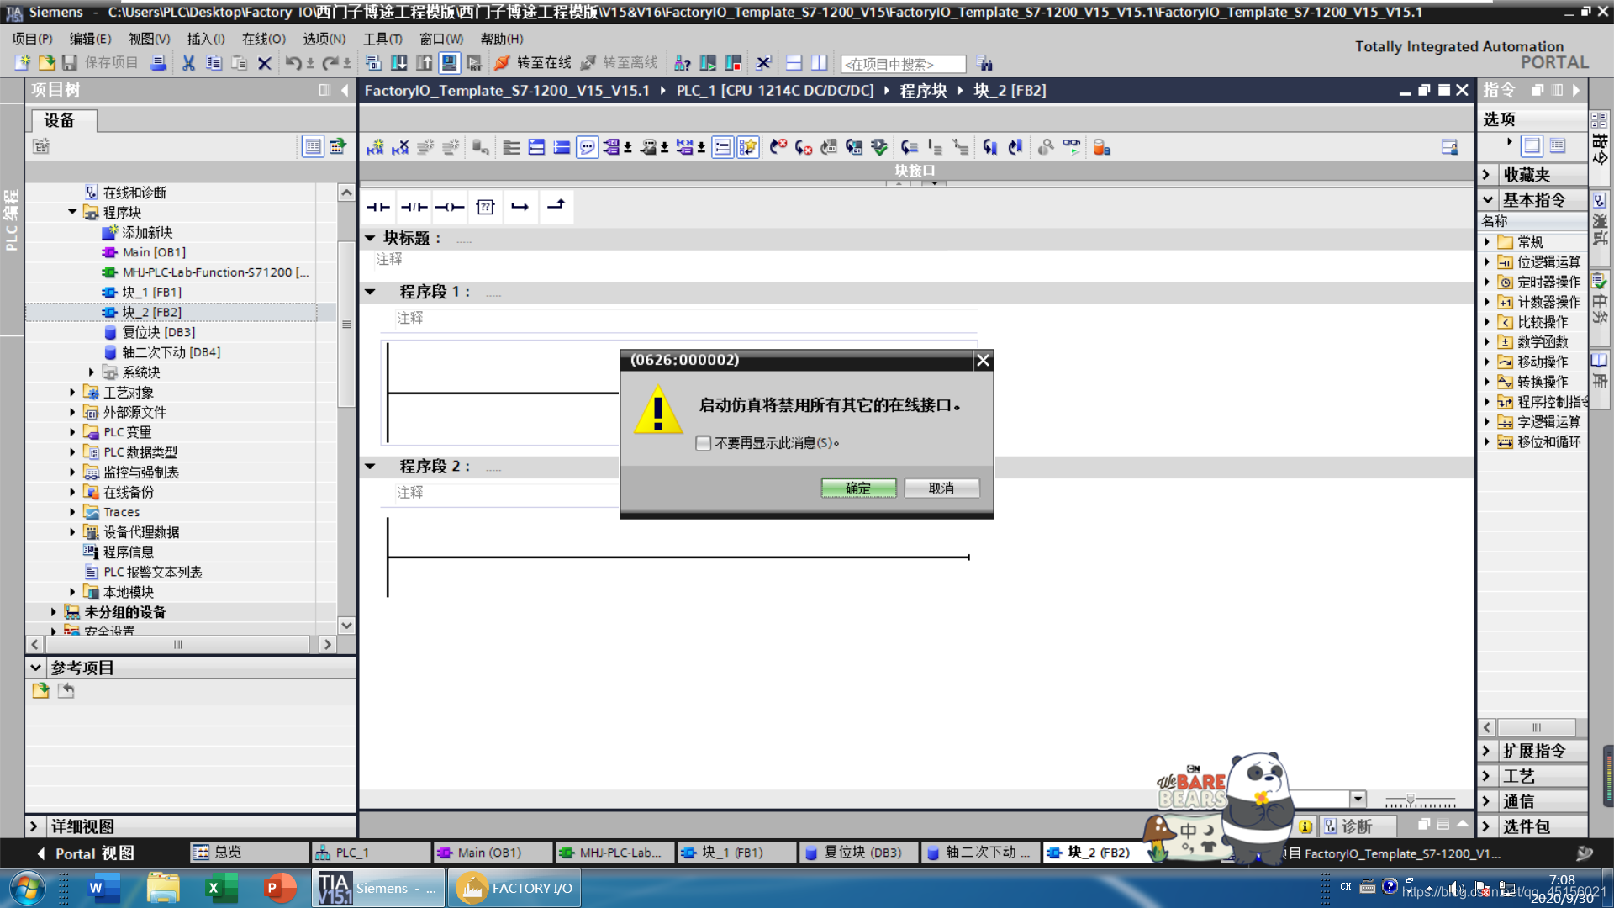Viewport: 1614px width, 908px height.
Task: Click the delete X icon in toolbar
Action: coord(264,63)
